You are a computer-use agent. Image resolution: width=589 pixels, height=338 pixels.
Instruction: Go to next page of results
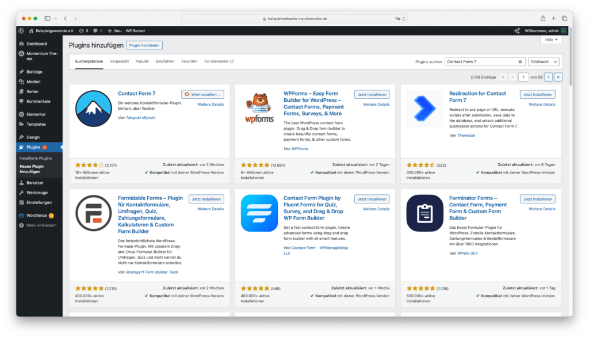pyautogui.click(x=548, y=77)
